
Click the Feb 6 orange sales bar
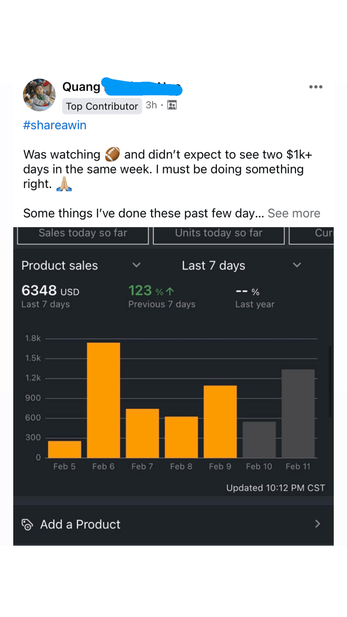(104, 400)
